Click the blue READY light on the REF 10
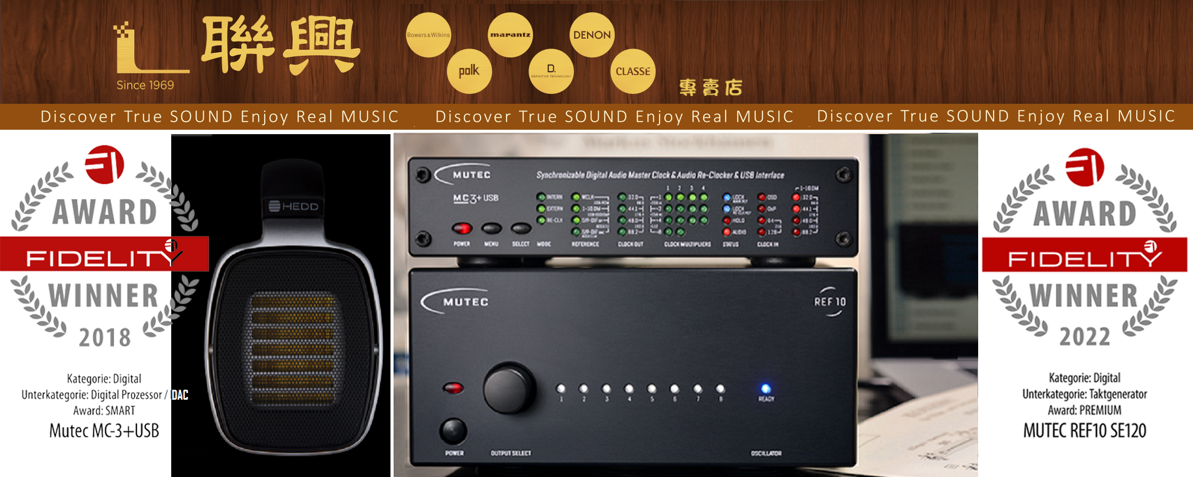This screenshot has height=477, width=1193. pos(766,389)
